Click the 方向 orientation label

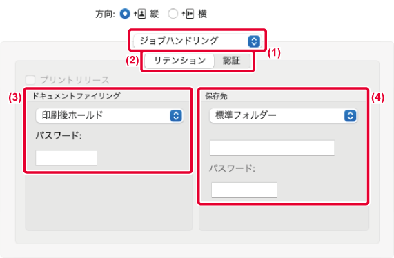tap(105, 14)
